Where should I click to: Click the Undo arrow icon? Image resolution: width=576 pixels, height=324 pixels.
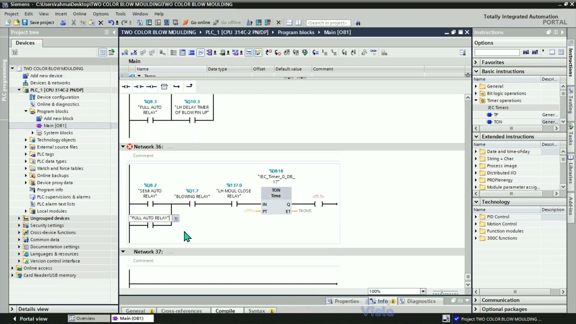[x=111, y=22]
